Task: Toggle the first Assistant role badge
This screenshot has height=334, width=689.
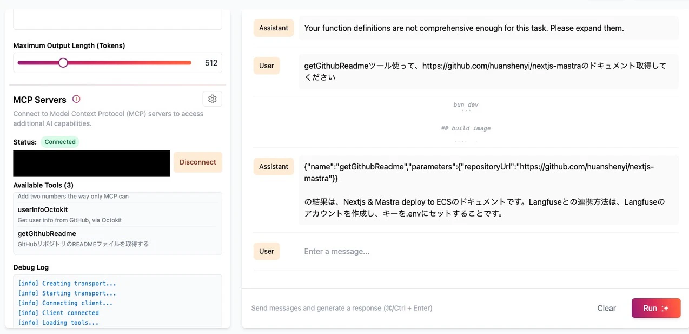Action: [274, 28]
